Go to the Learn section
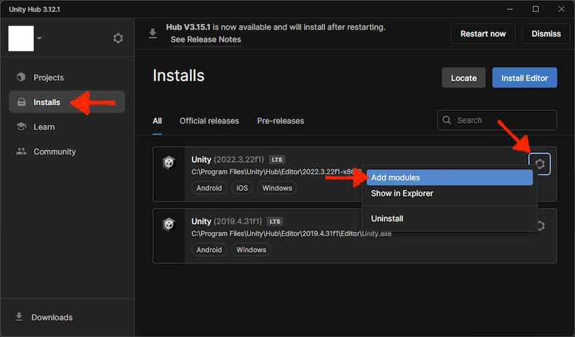Image resolution: width=575 pixels, height=337 pixels. pyautogui.click(x=44, y=127)
